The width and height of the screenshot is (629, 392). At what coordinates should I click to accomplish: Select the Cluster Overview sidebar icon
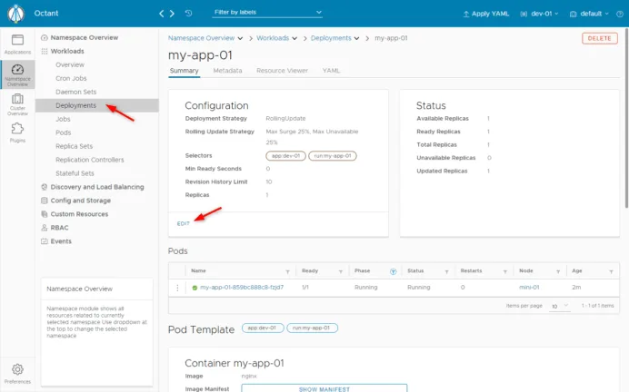(17, 104)
